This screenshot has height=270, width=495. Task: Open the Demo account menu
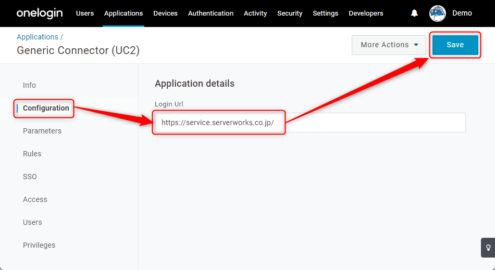(462, 13)
